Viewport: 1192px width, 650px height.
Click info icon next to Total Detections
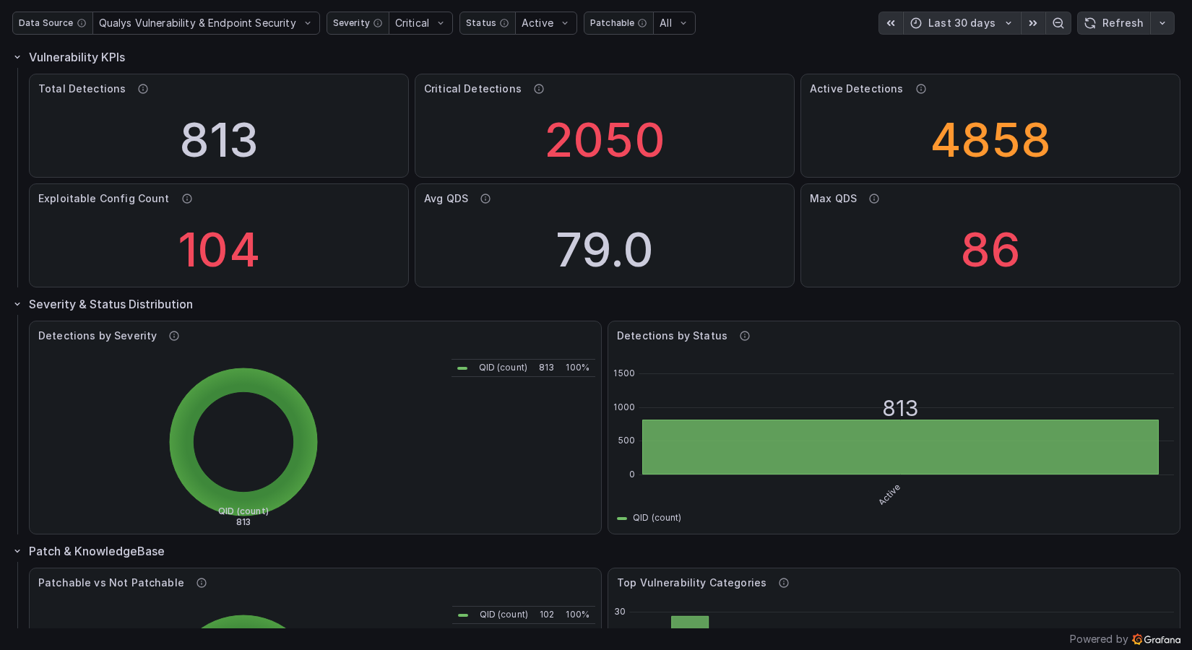(143, 89)
